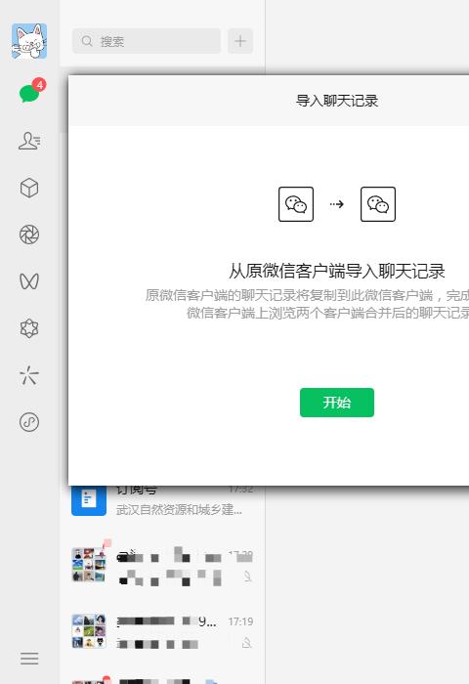Viewport: 469px width, 684px height.
Task: Click the green 开始 button
Action: pos(337,403)
